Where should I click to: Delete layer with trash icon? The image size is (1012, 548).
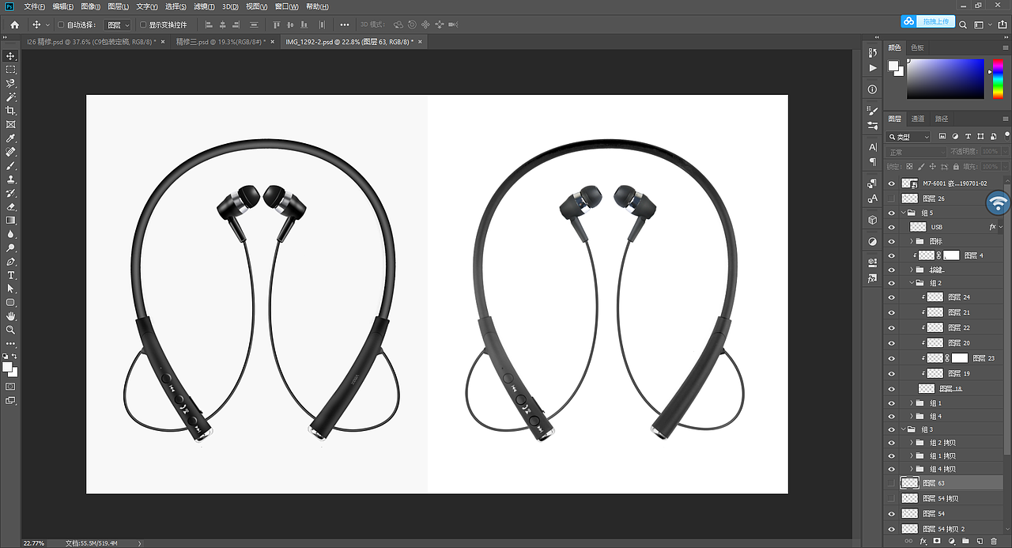994,542
